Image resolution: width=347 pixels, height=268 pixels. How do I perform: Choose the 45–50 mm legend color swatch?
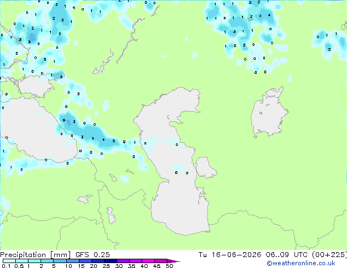point(161,261)
